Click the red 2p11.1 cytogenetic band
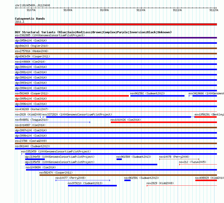 coord(116,24)
